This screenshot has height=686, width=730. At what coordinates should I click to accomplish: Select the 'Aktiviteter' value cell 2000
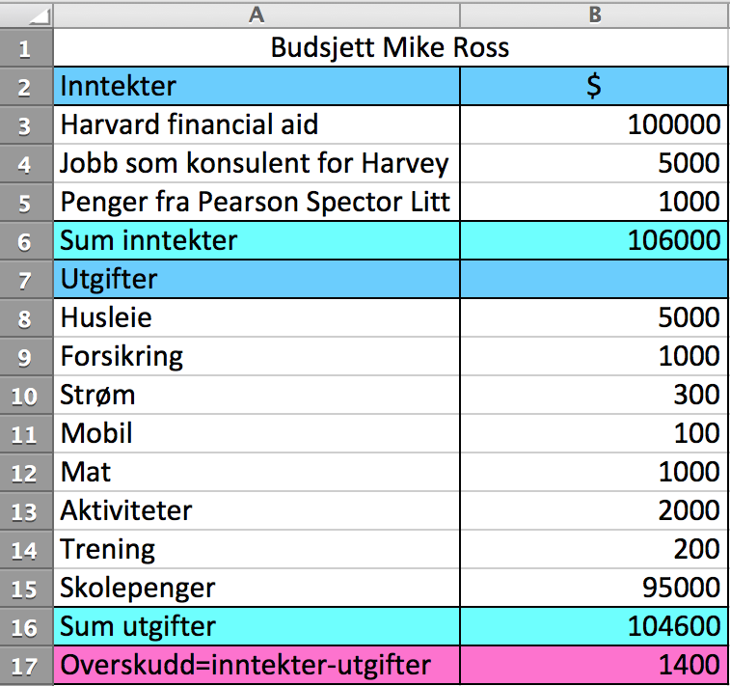coord(594,510)
